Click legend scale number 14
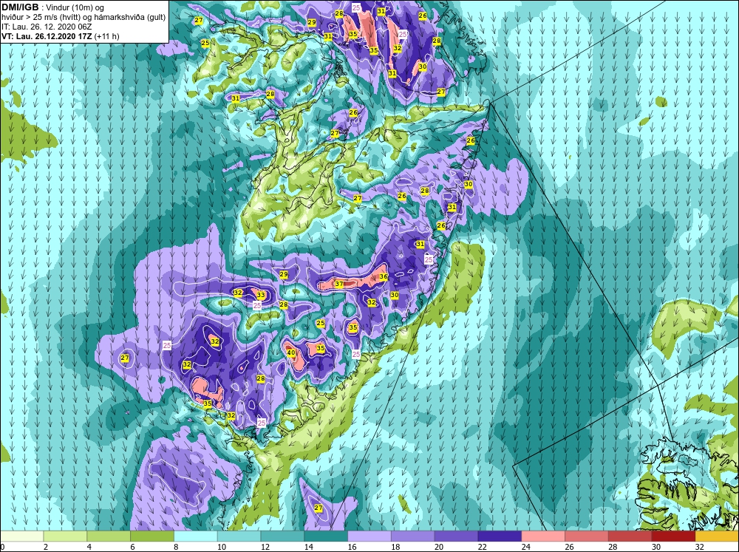 (x=308, y=547)
